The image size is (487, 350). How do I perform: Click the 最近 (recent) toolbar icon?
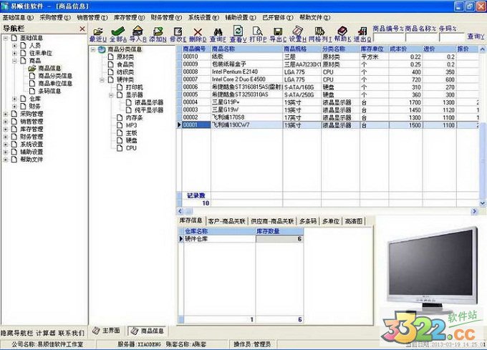[98, 31]
